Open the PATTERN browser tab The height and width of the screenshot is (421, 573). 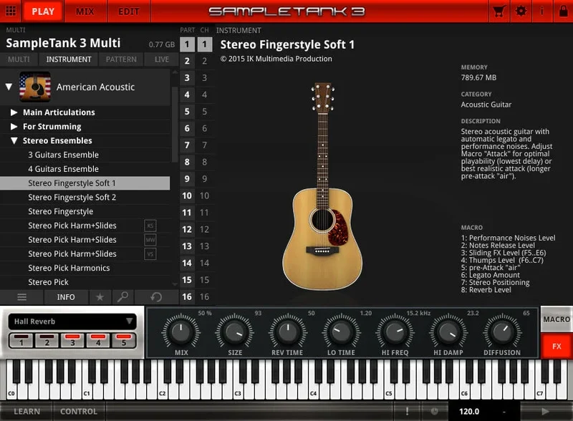(x=121, y=59)
